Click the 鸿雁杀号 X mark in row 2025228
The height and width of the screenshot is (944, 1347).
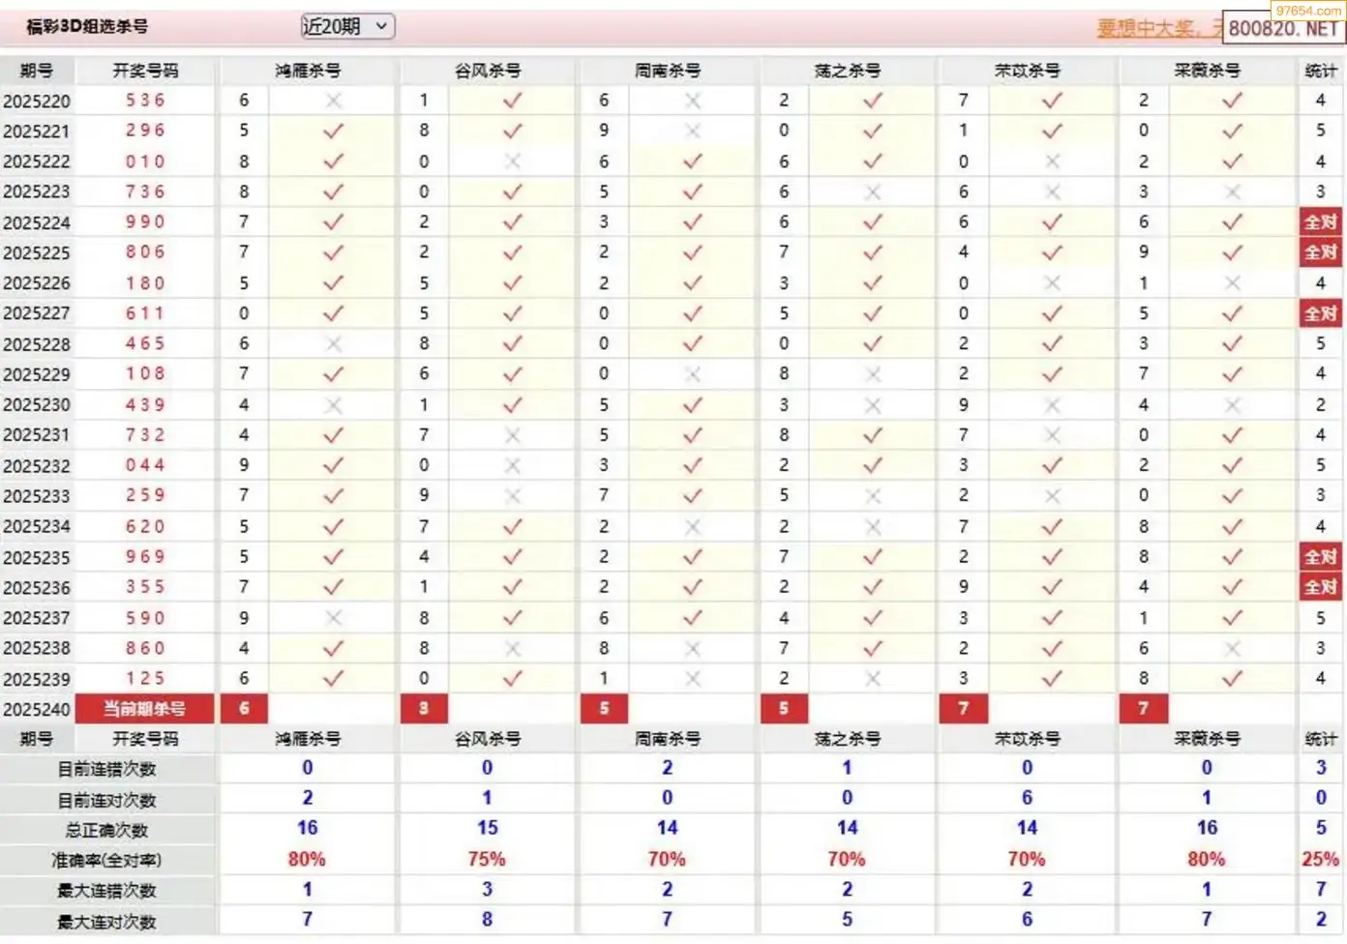pyautogui.click(x=333, y=343)
